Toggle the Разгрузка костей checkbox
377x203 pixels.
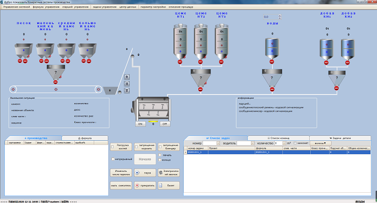tap(113, 147)
